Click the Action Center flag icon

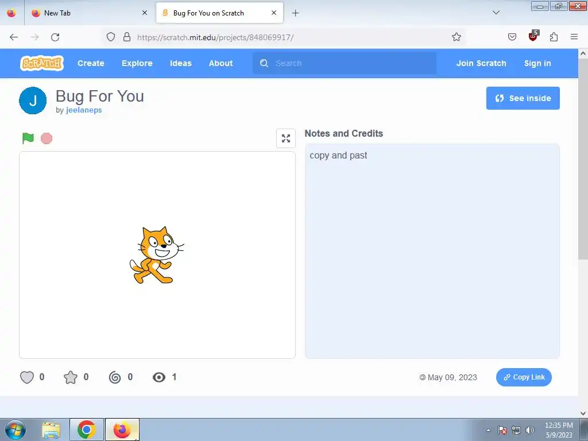[502, 430]
